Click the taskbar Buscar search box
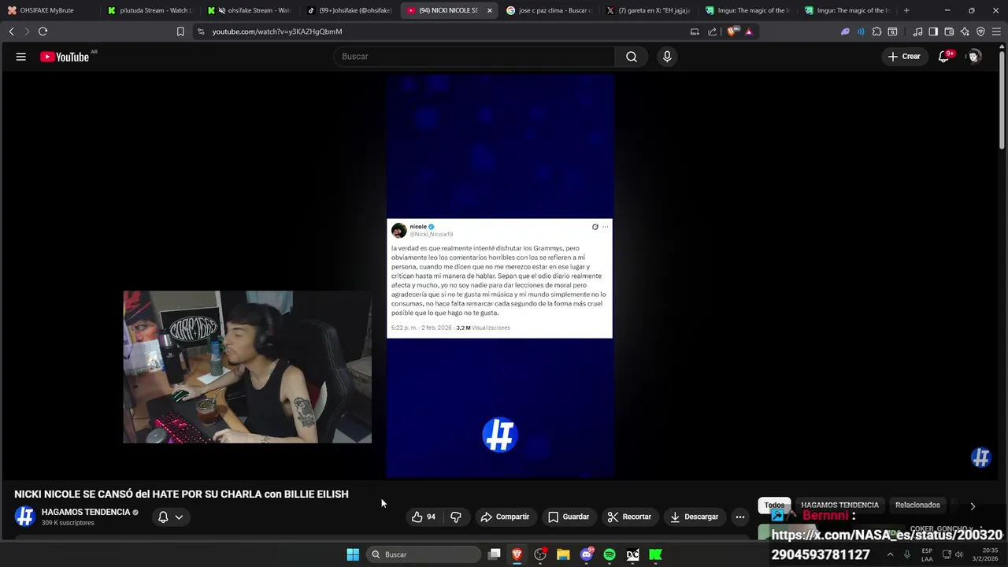The height and width of the screenshot is (567, 1008). pyautogui.click(x=424, y=554)
